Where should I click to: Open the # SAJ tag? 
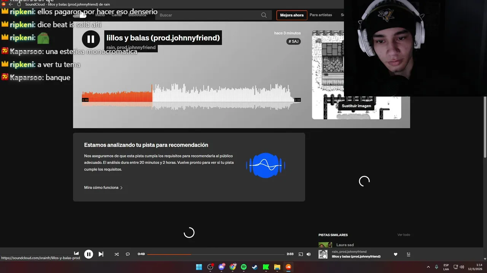coord(294,41)
